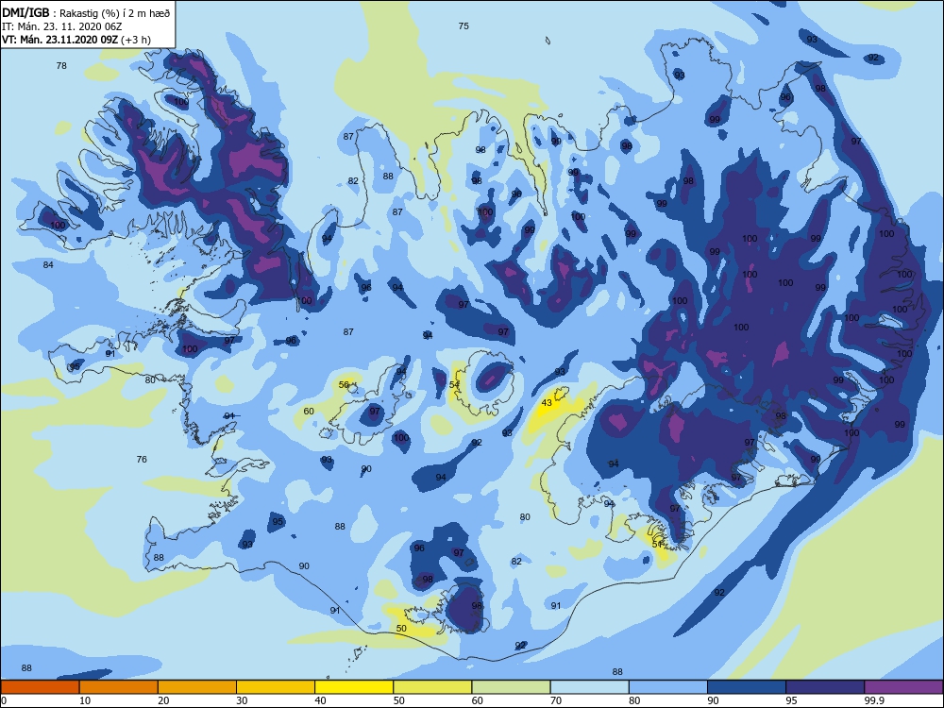944x708 pixels.
Task: Click the 'VT: Mán. 23.11.2020 09Z (+3 h)' line
Action: click(x=76, y=40)
